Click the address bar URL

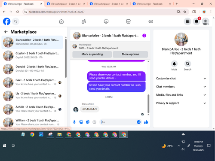coord(57,12)
